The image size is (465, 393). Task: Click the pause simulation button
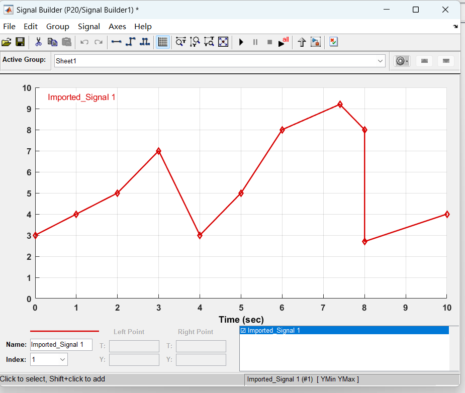(255, 42)
